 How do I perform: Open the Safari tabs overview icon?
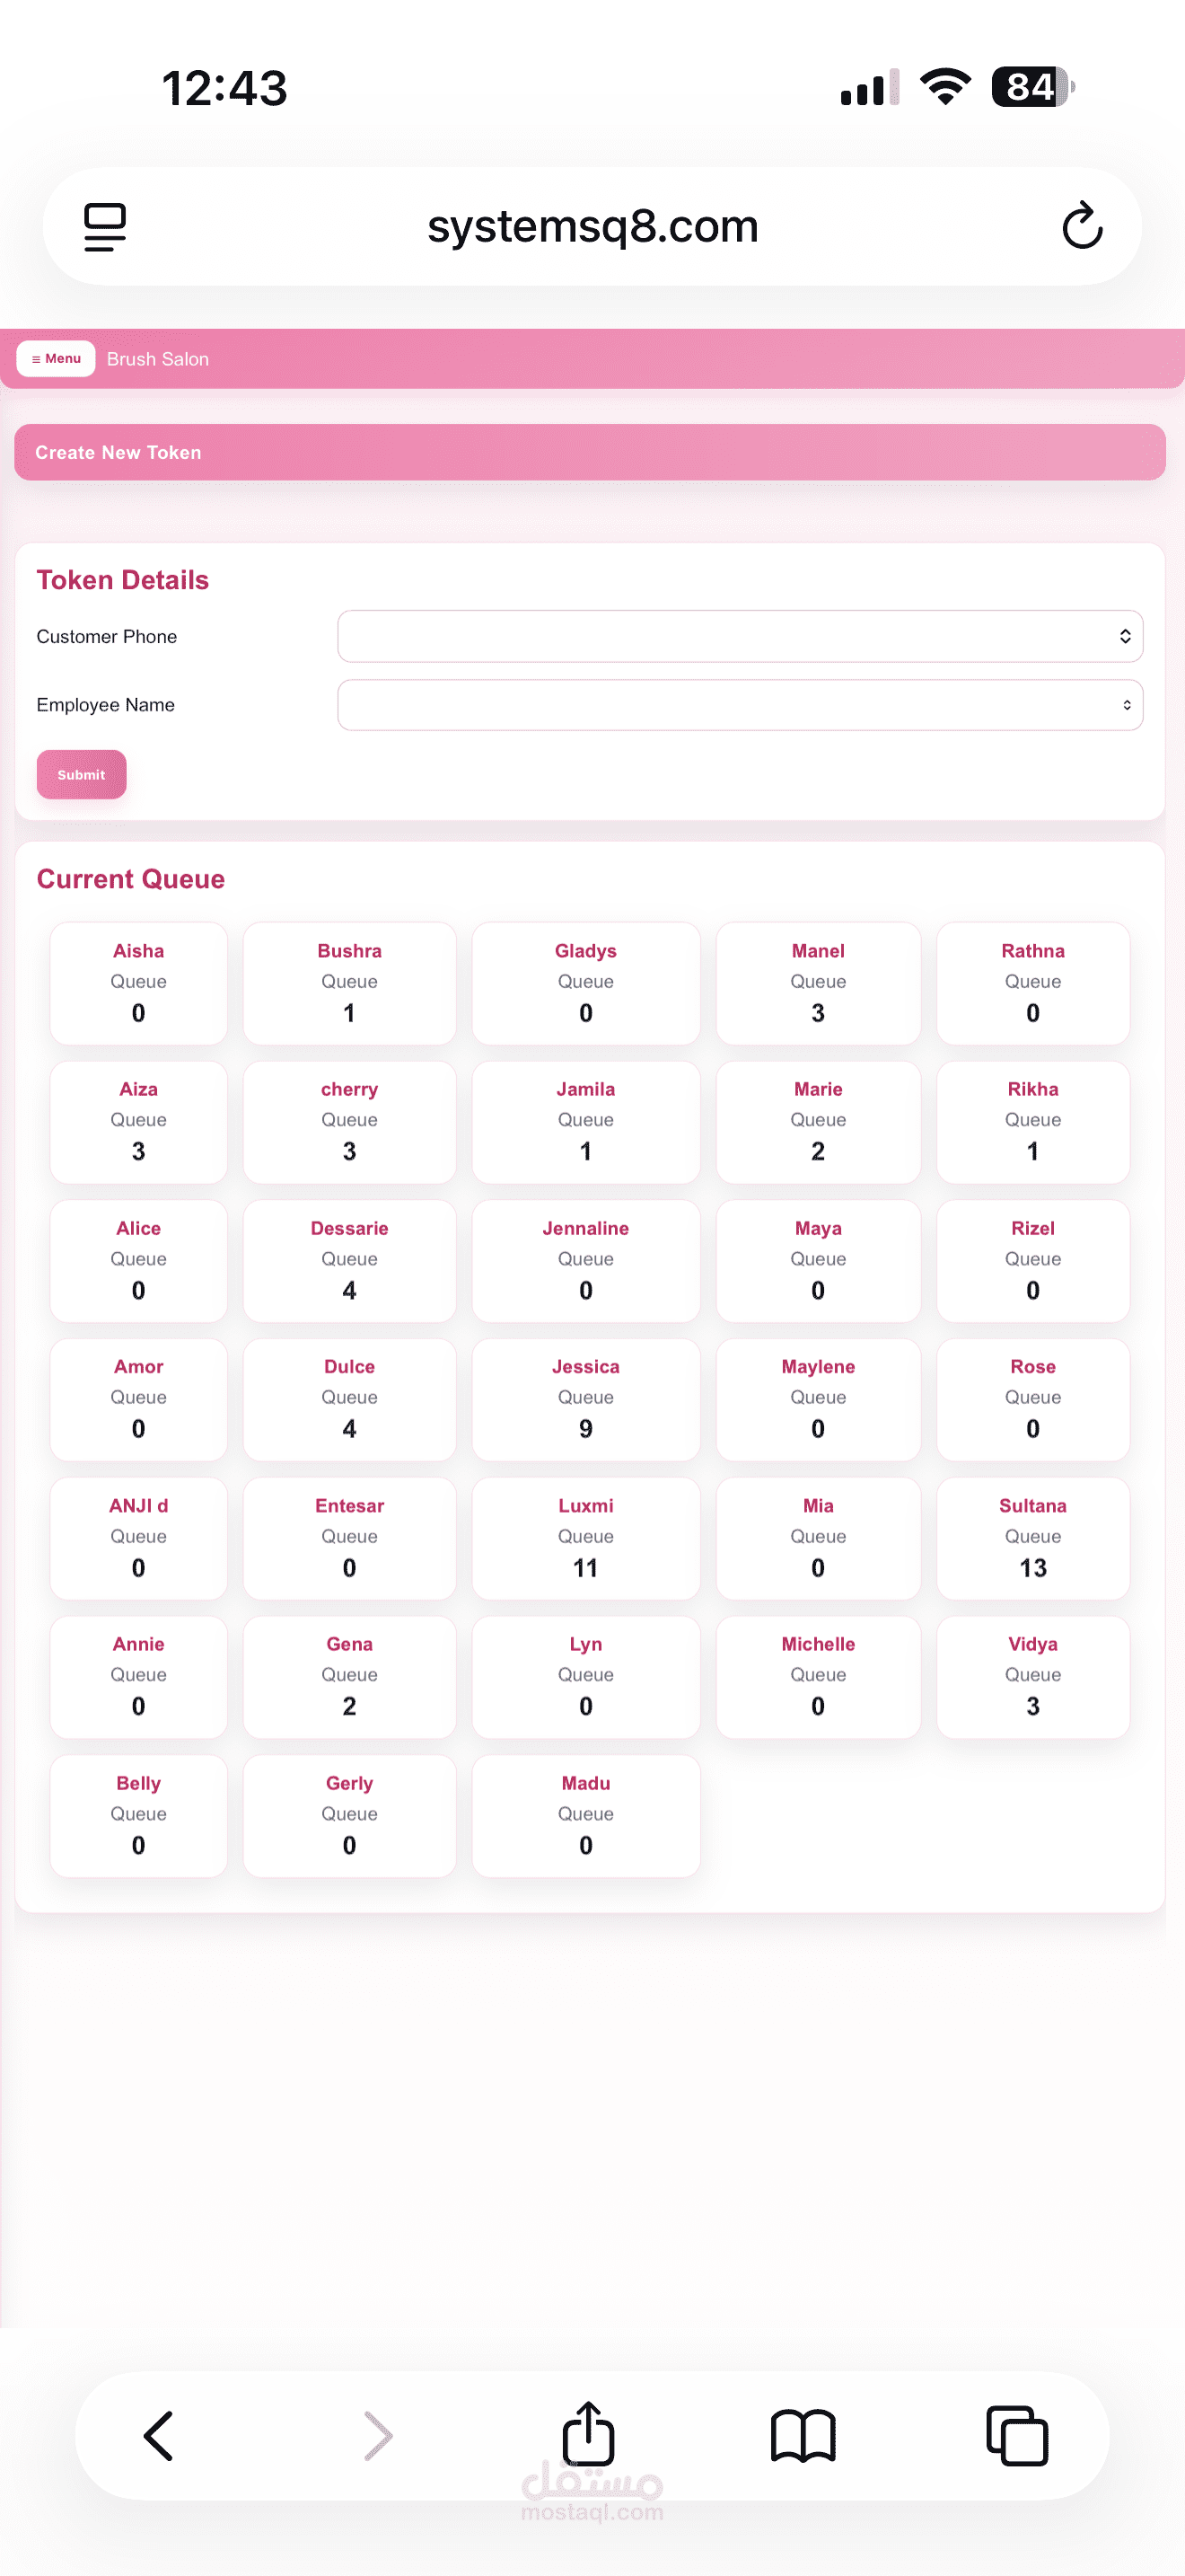1018,2437
